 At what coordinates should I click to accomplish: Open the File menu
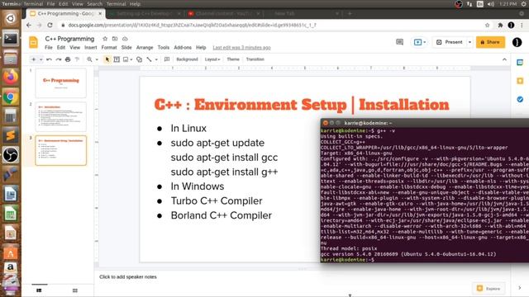pyautogui.click(x=49, y=48)
